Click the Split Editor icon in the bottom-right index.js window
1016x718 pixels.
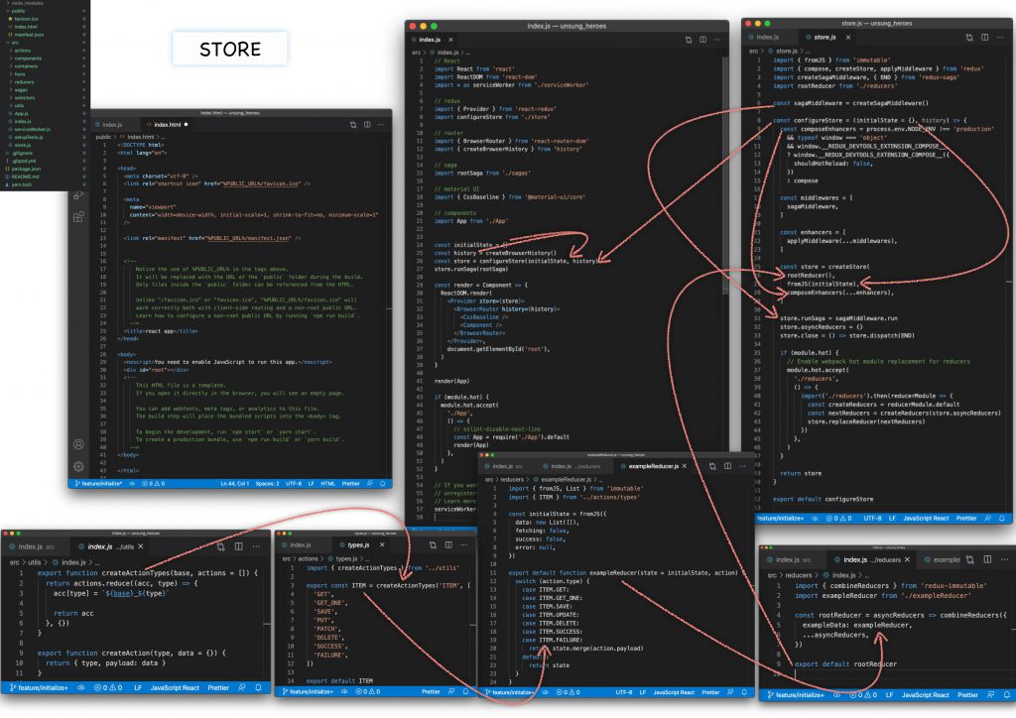[x=988, y=558]
